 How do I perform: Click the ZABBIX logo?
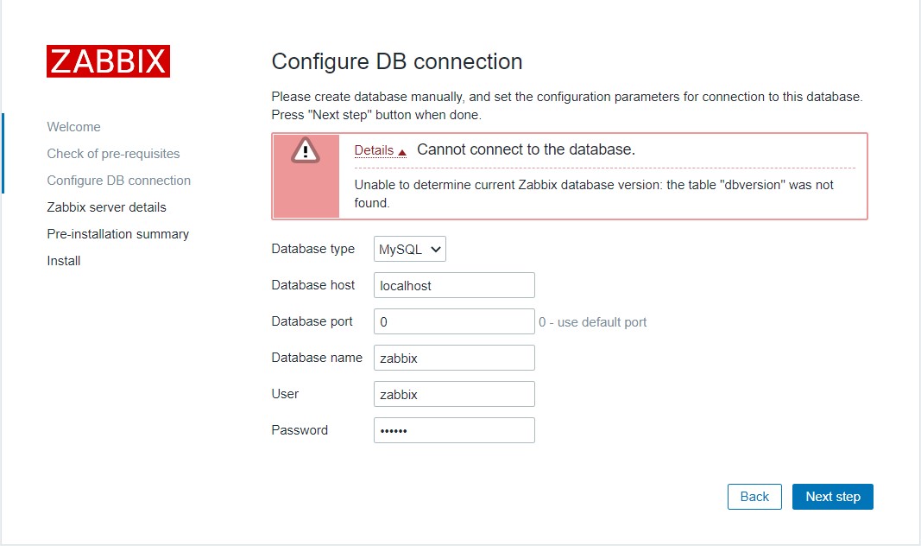coord(108,61)
